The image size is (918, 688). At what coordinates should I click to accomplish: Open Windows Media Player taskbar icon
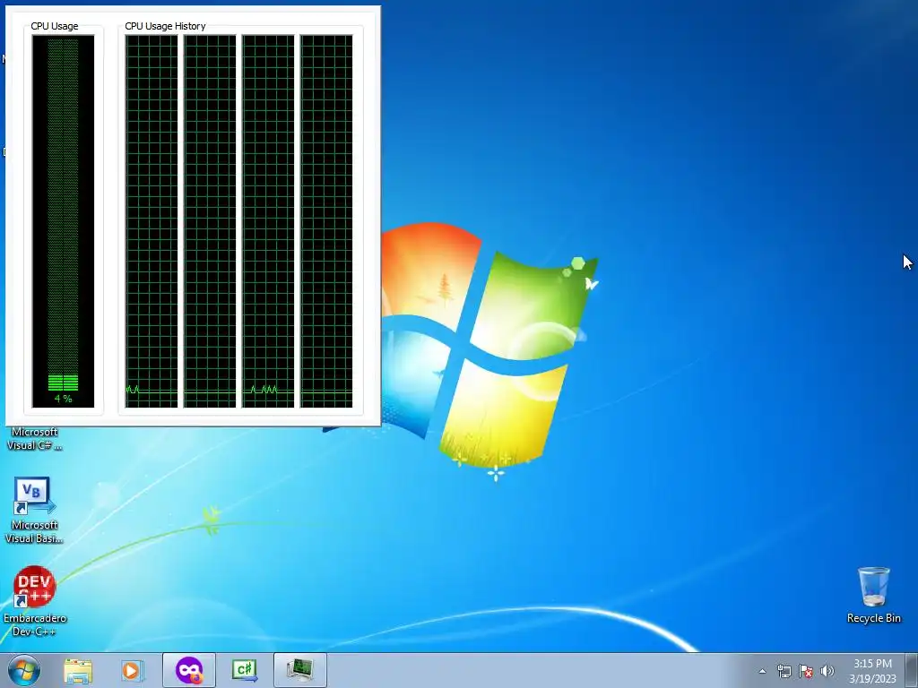click(x=133, y=670)
